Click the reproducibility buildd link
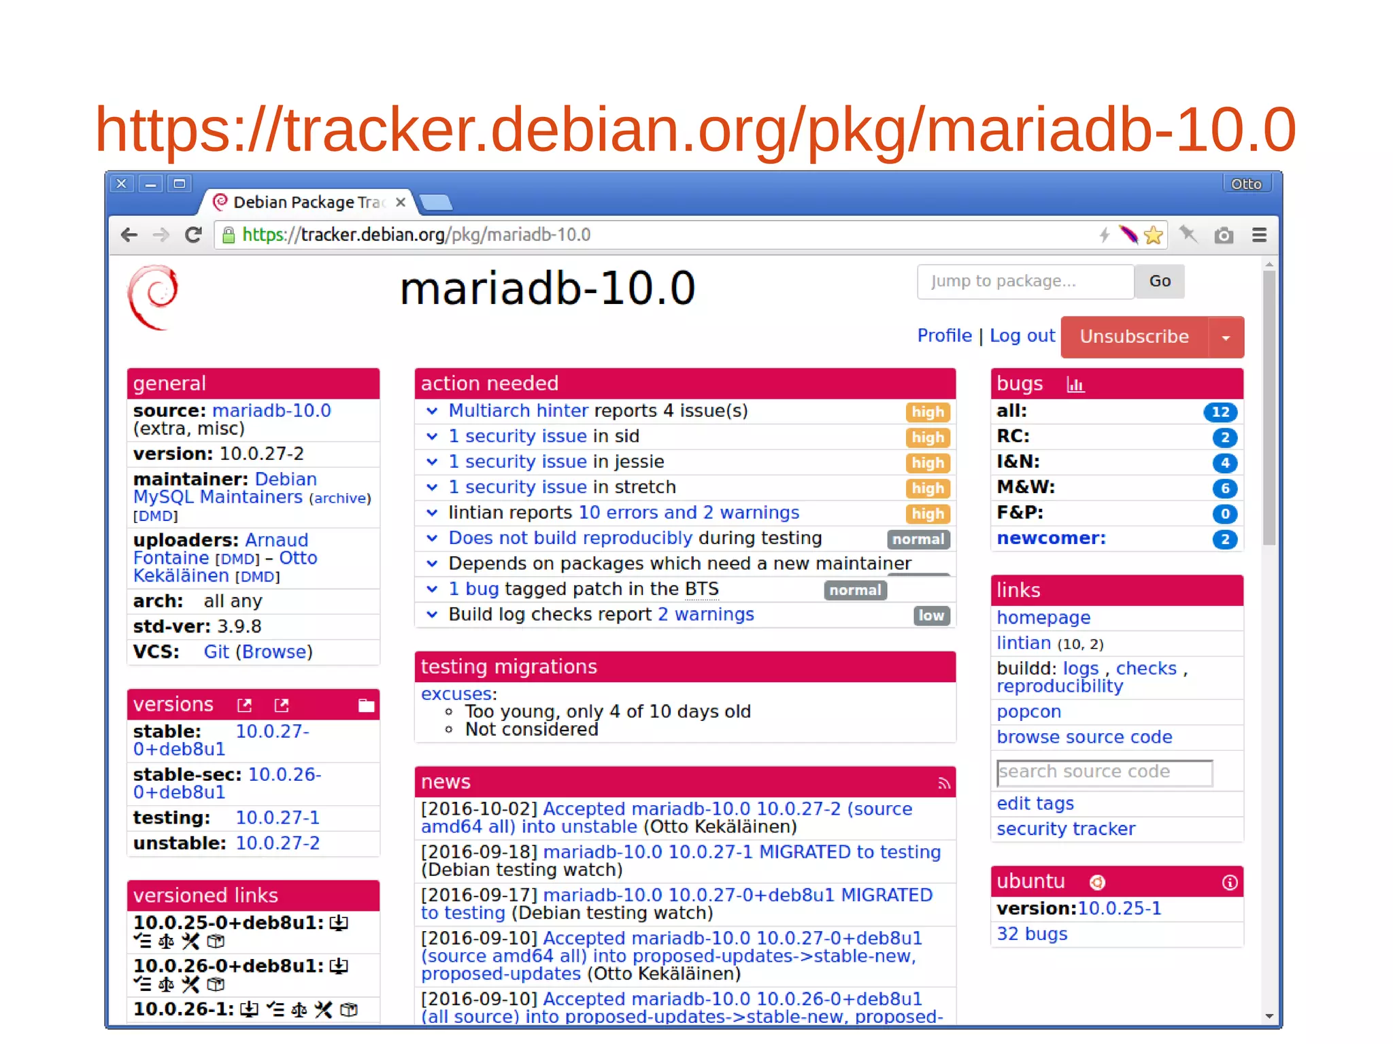 [1059, 686]
